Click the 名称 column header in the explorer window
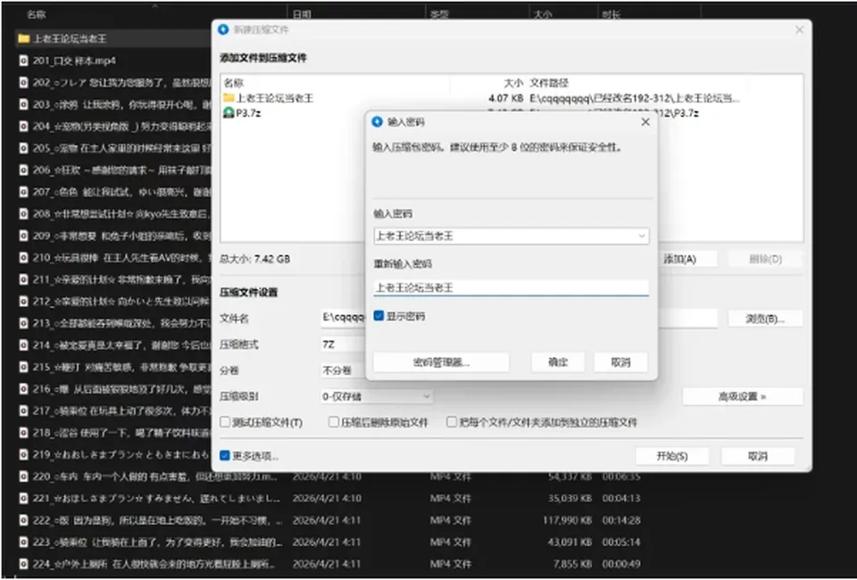Screen dimensions: 857x580 click(x=36, y=14)
